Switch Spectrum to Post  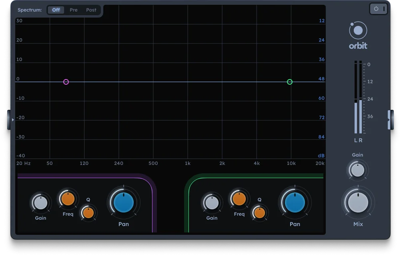tap(91, 10)
